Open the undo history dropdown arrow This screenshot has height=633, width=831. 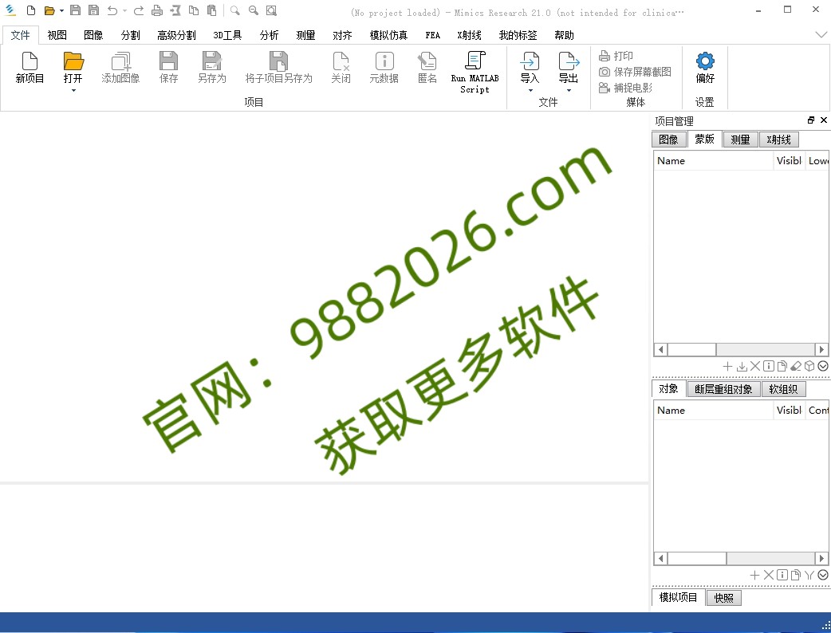124,10
